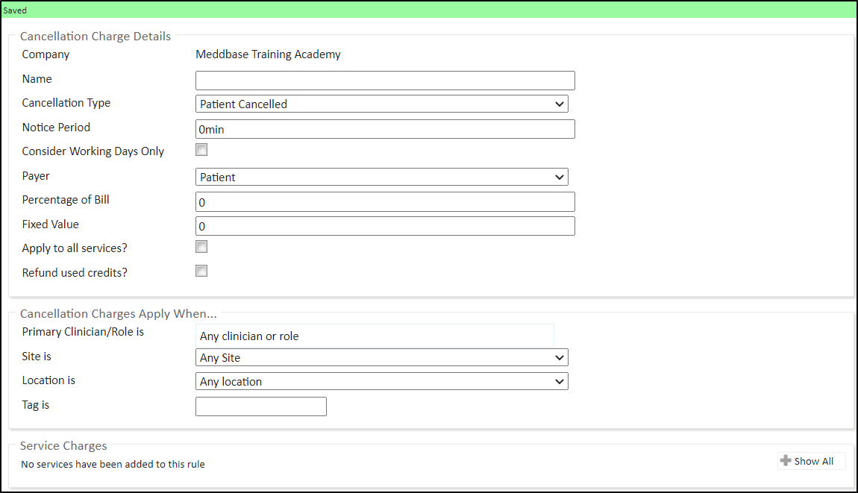
Task: Click into the Tag is field
Action: pyautogui.click(x=260, y=406)
